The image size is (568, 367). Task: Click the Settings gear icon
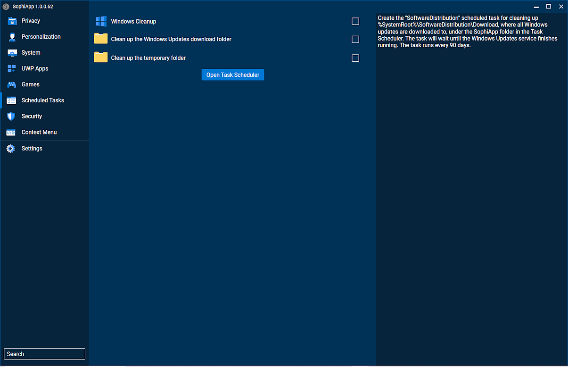[11, 149]
